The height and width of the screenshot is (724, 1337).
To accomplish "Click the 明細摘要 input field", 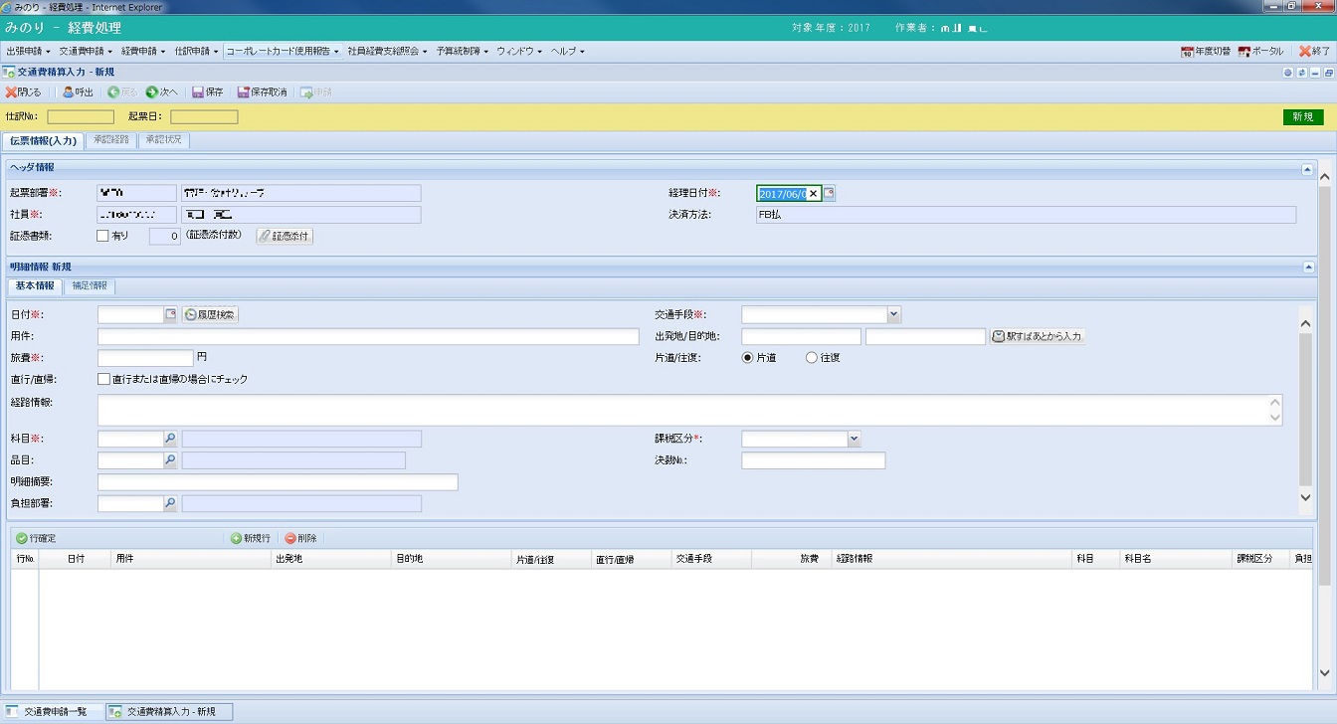I will pyautogui.click(x=278, y=482).
